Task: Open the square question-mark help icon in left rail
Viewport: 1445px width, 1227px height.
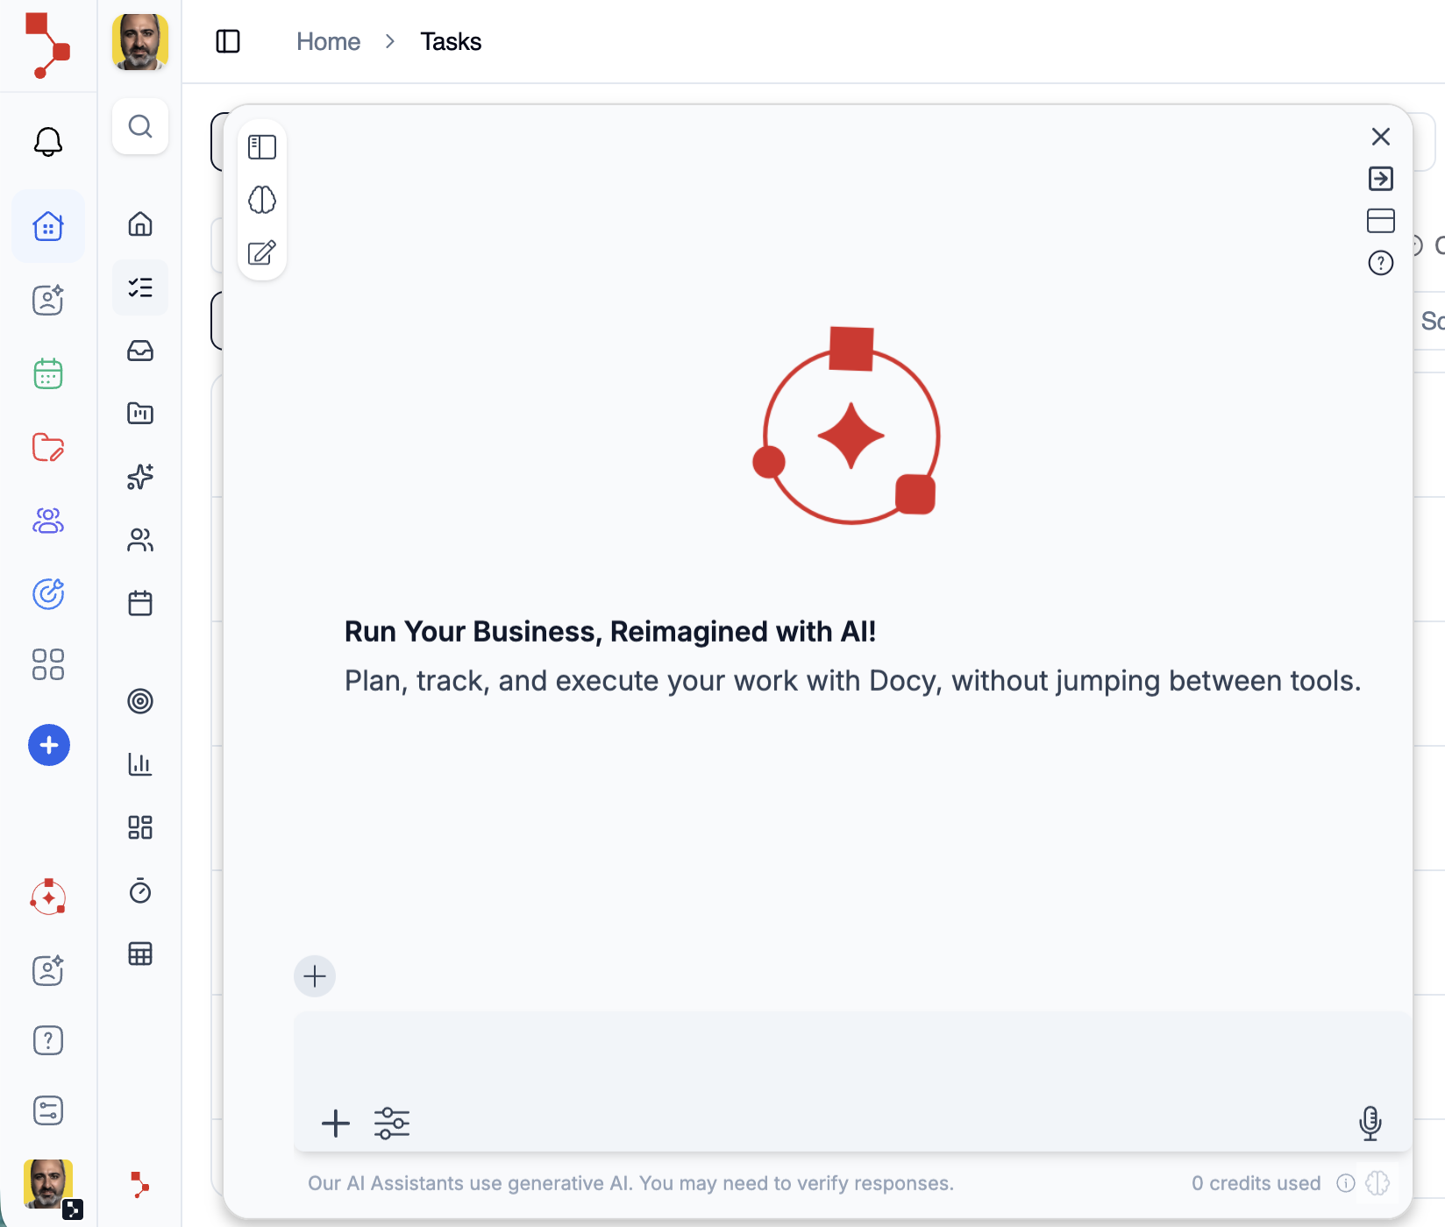Action: point(48,1040)
